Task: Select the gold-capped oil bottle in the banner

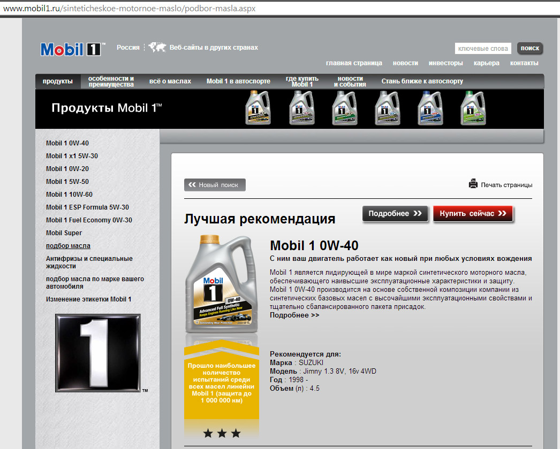Action: (258, 109)
